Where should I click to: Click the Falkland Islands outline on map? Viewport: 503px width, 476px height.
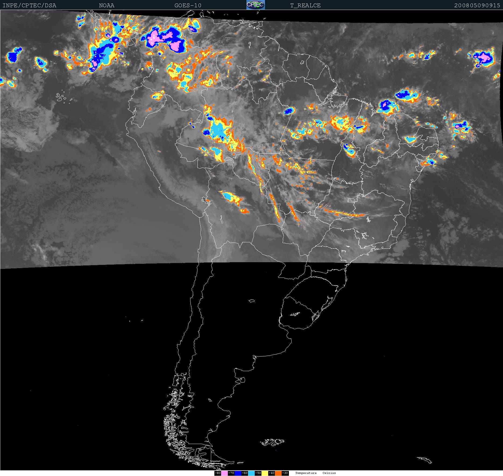point(272,442)
